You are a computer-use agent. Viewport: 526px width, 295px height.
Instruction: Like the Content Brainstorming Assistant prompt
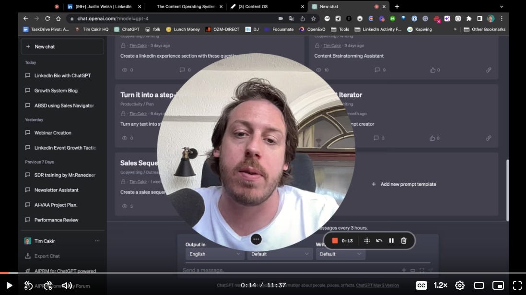pyautogui.click(x=435, y=70)
